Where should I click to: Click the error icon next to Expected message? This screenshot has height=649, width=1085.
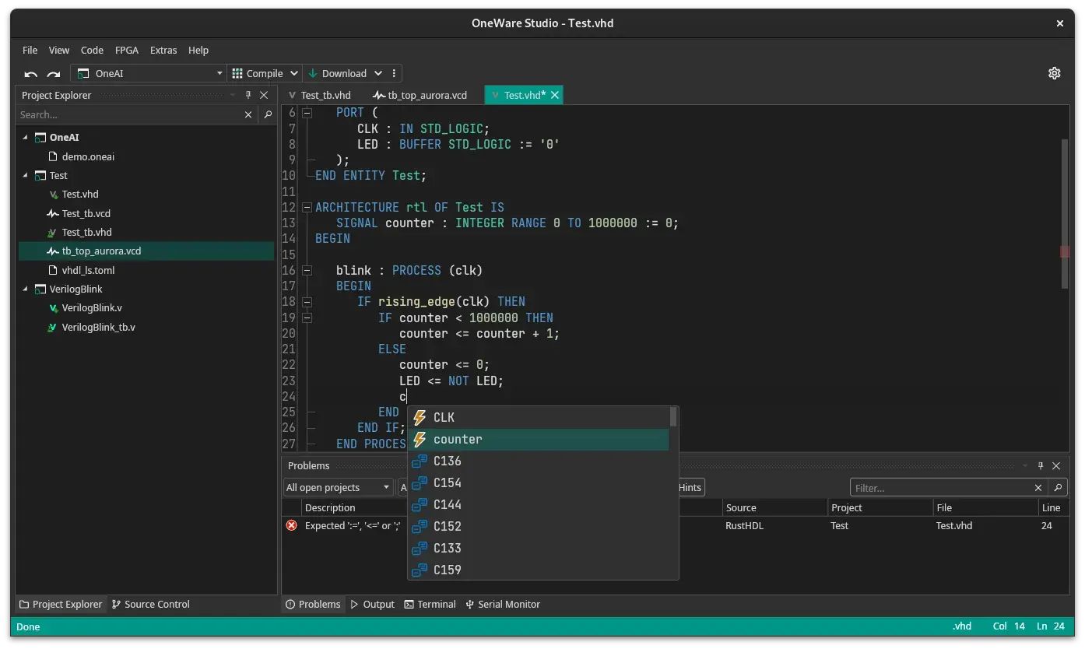click(291, 525)
